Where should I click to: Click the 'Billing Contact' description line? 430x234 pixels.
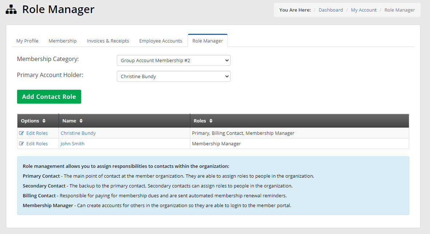click(155, 195)
